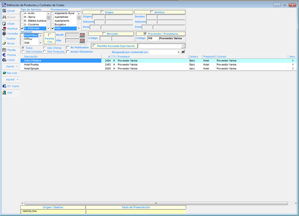This screenshot has width=299, height=216.
Task: Check the No Publicados option
Action: tap(68, 47)
